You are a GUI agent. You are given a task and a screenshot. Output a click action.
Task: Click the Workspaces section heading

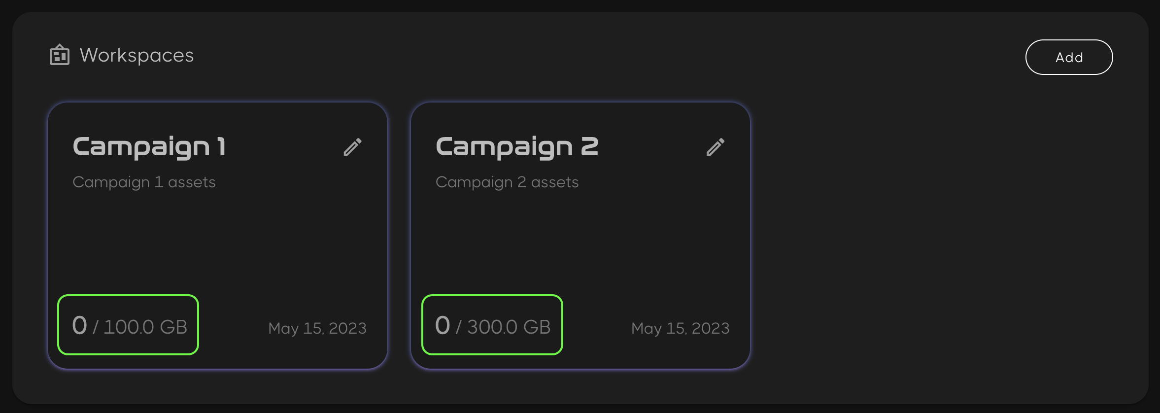tap(136, 56)
